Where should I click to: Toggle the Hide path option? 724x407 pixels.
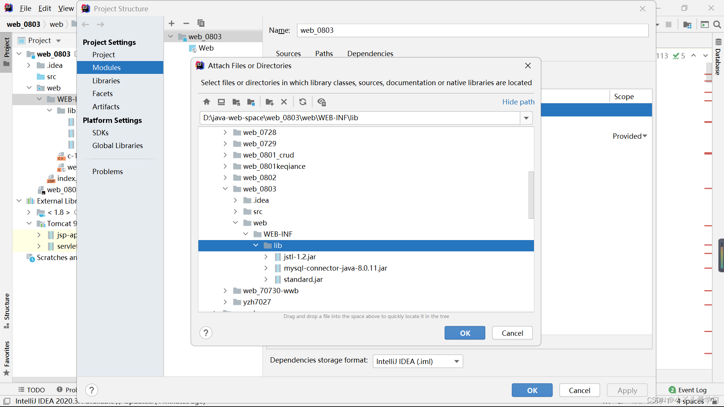pos(518,101)
